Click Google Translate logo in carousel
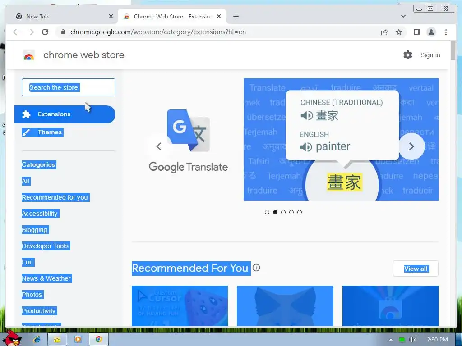Image resolution: width=462 pixels, height=346 pixels. click(188, 130)
